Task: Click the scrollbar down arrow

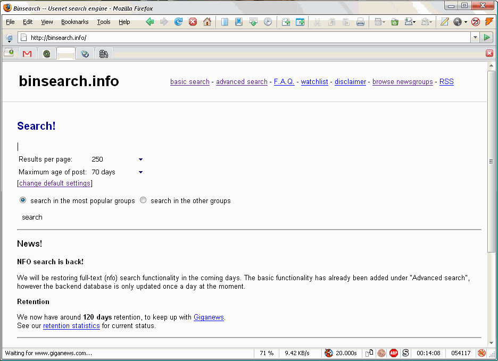Action: [491, 342]
